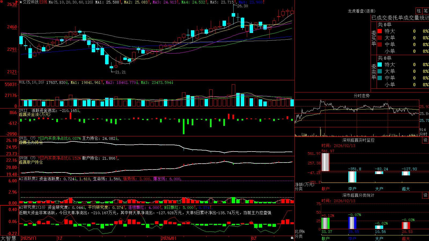This screenshot has height=241, width=429.
Task: Click 主力持仓: 24.082 value
Action: 100,138
